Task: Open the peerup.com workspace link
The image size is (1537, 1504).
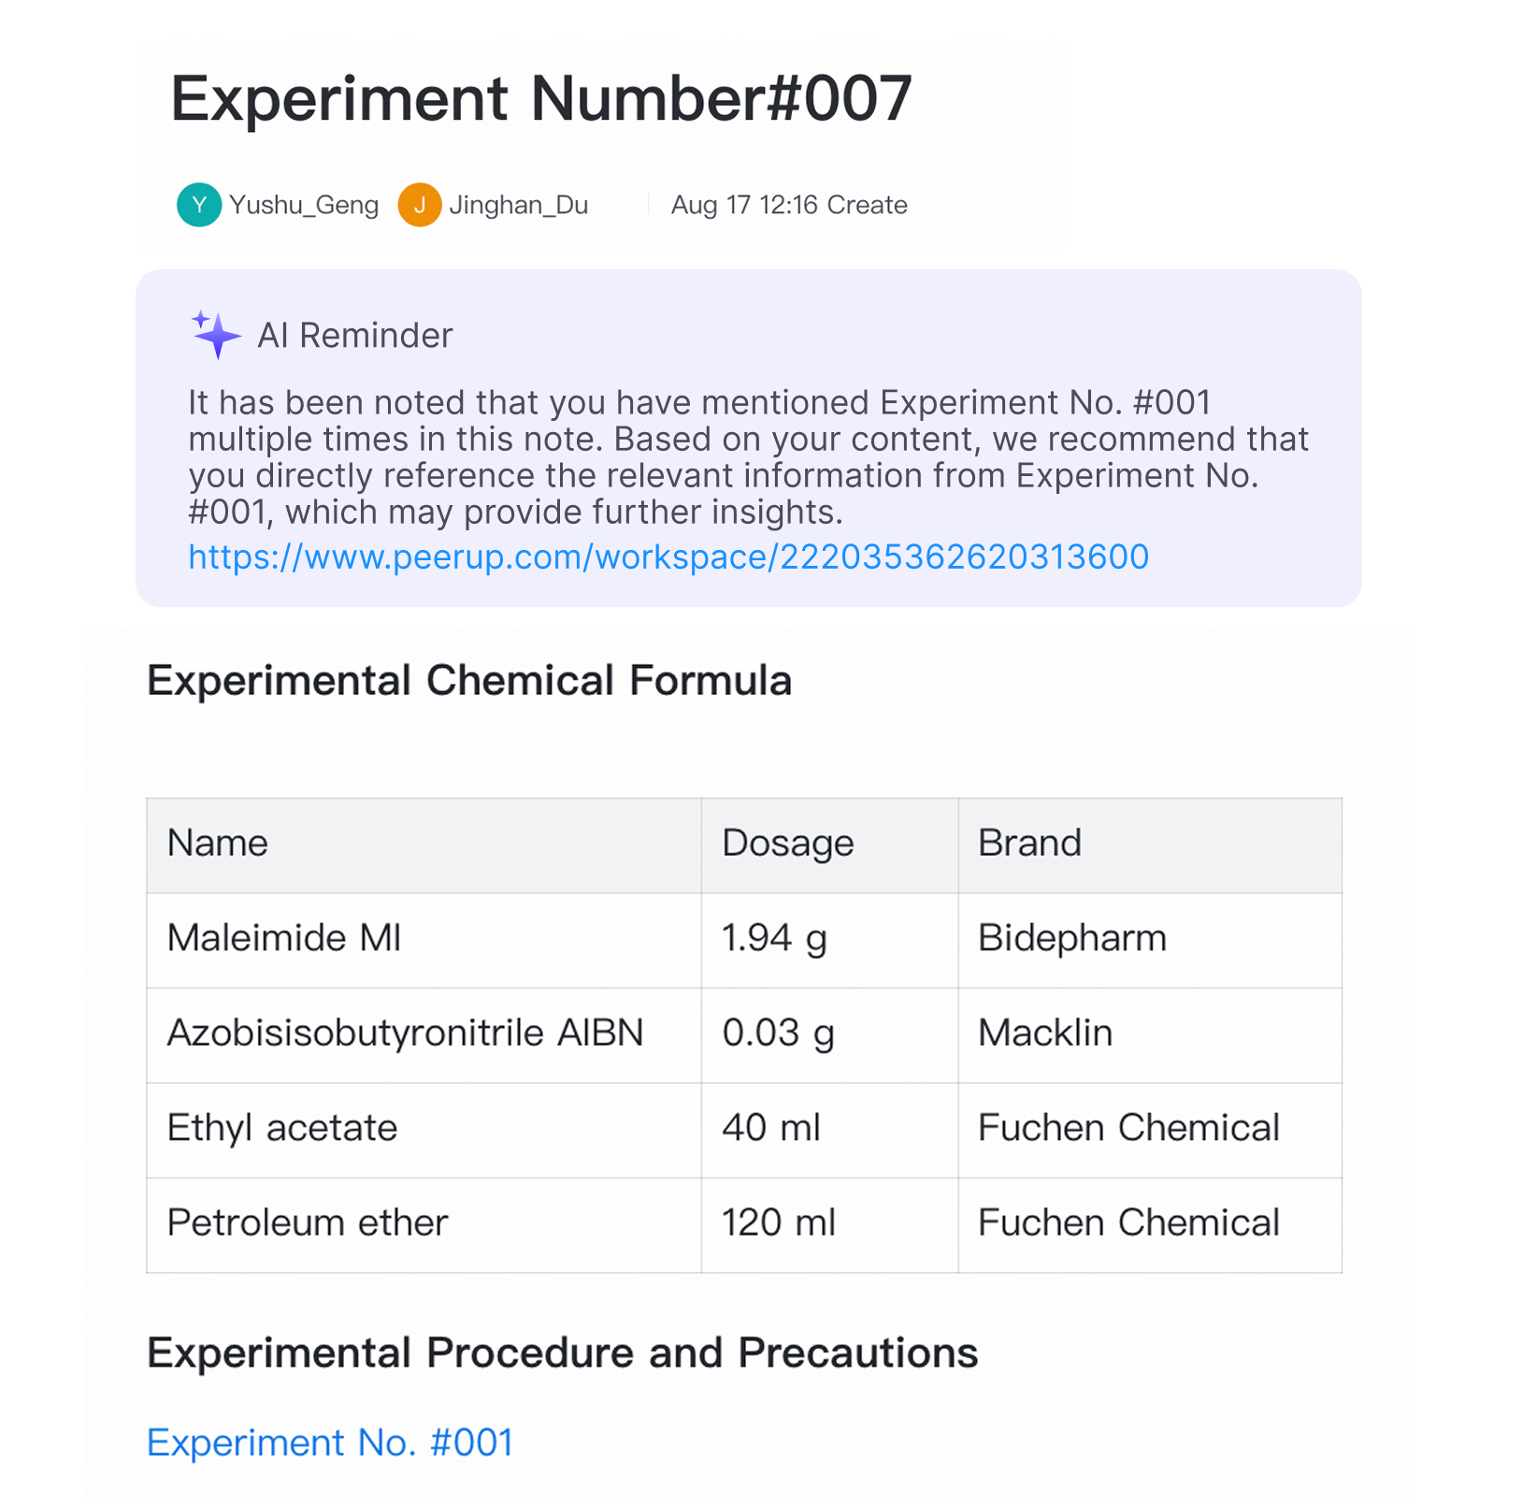Action: (x=668, y=557)
